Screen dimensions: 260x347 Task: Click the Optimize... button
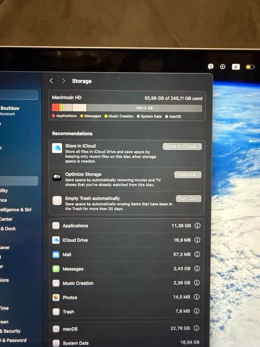[x=188, y=174]
